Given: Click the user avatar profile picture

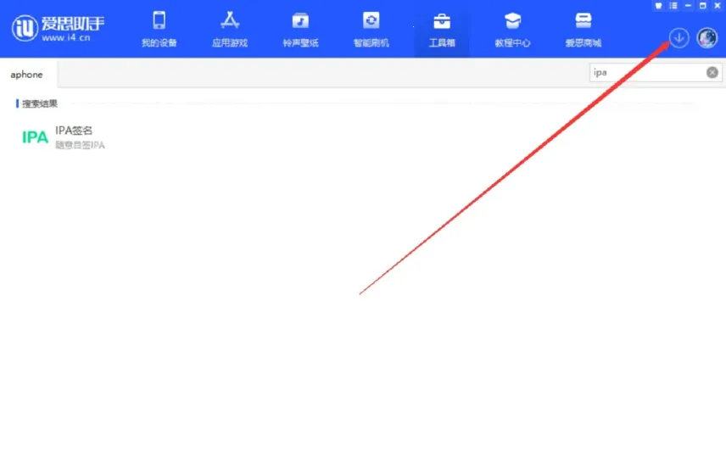Looking at the screenshot, I should 706,37.
